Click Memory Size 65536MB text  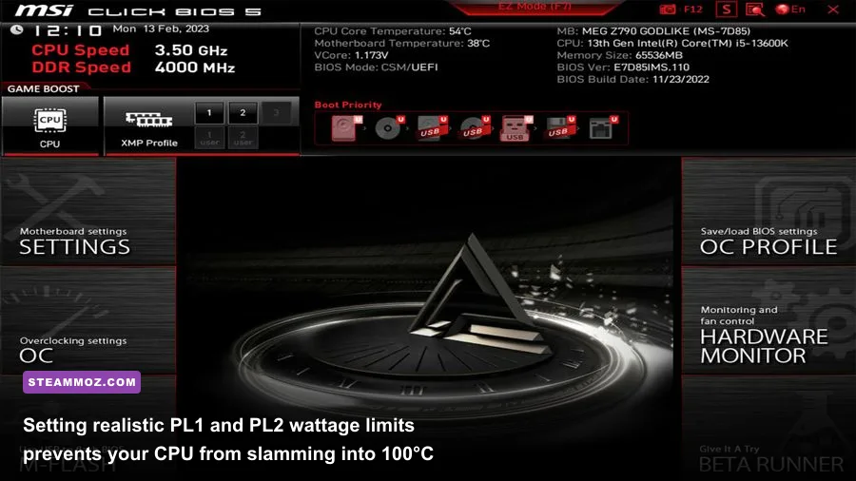[619, 55]
